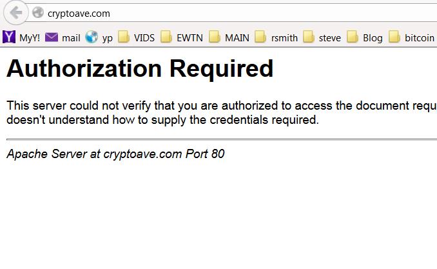The height and width of the screenshot is (269, 437).
Task: Click the cryptoave.com address bar text
Action: [79, 14]
